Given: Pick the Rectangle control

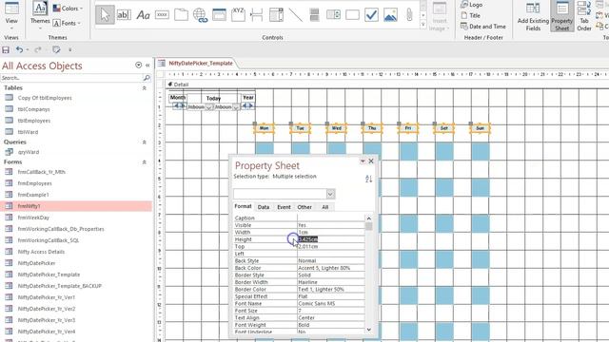Looking at the screenshot, I should click(x=352, y=15).
